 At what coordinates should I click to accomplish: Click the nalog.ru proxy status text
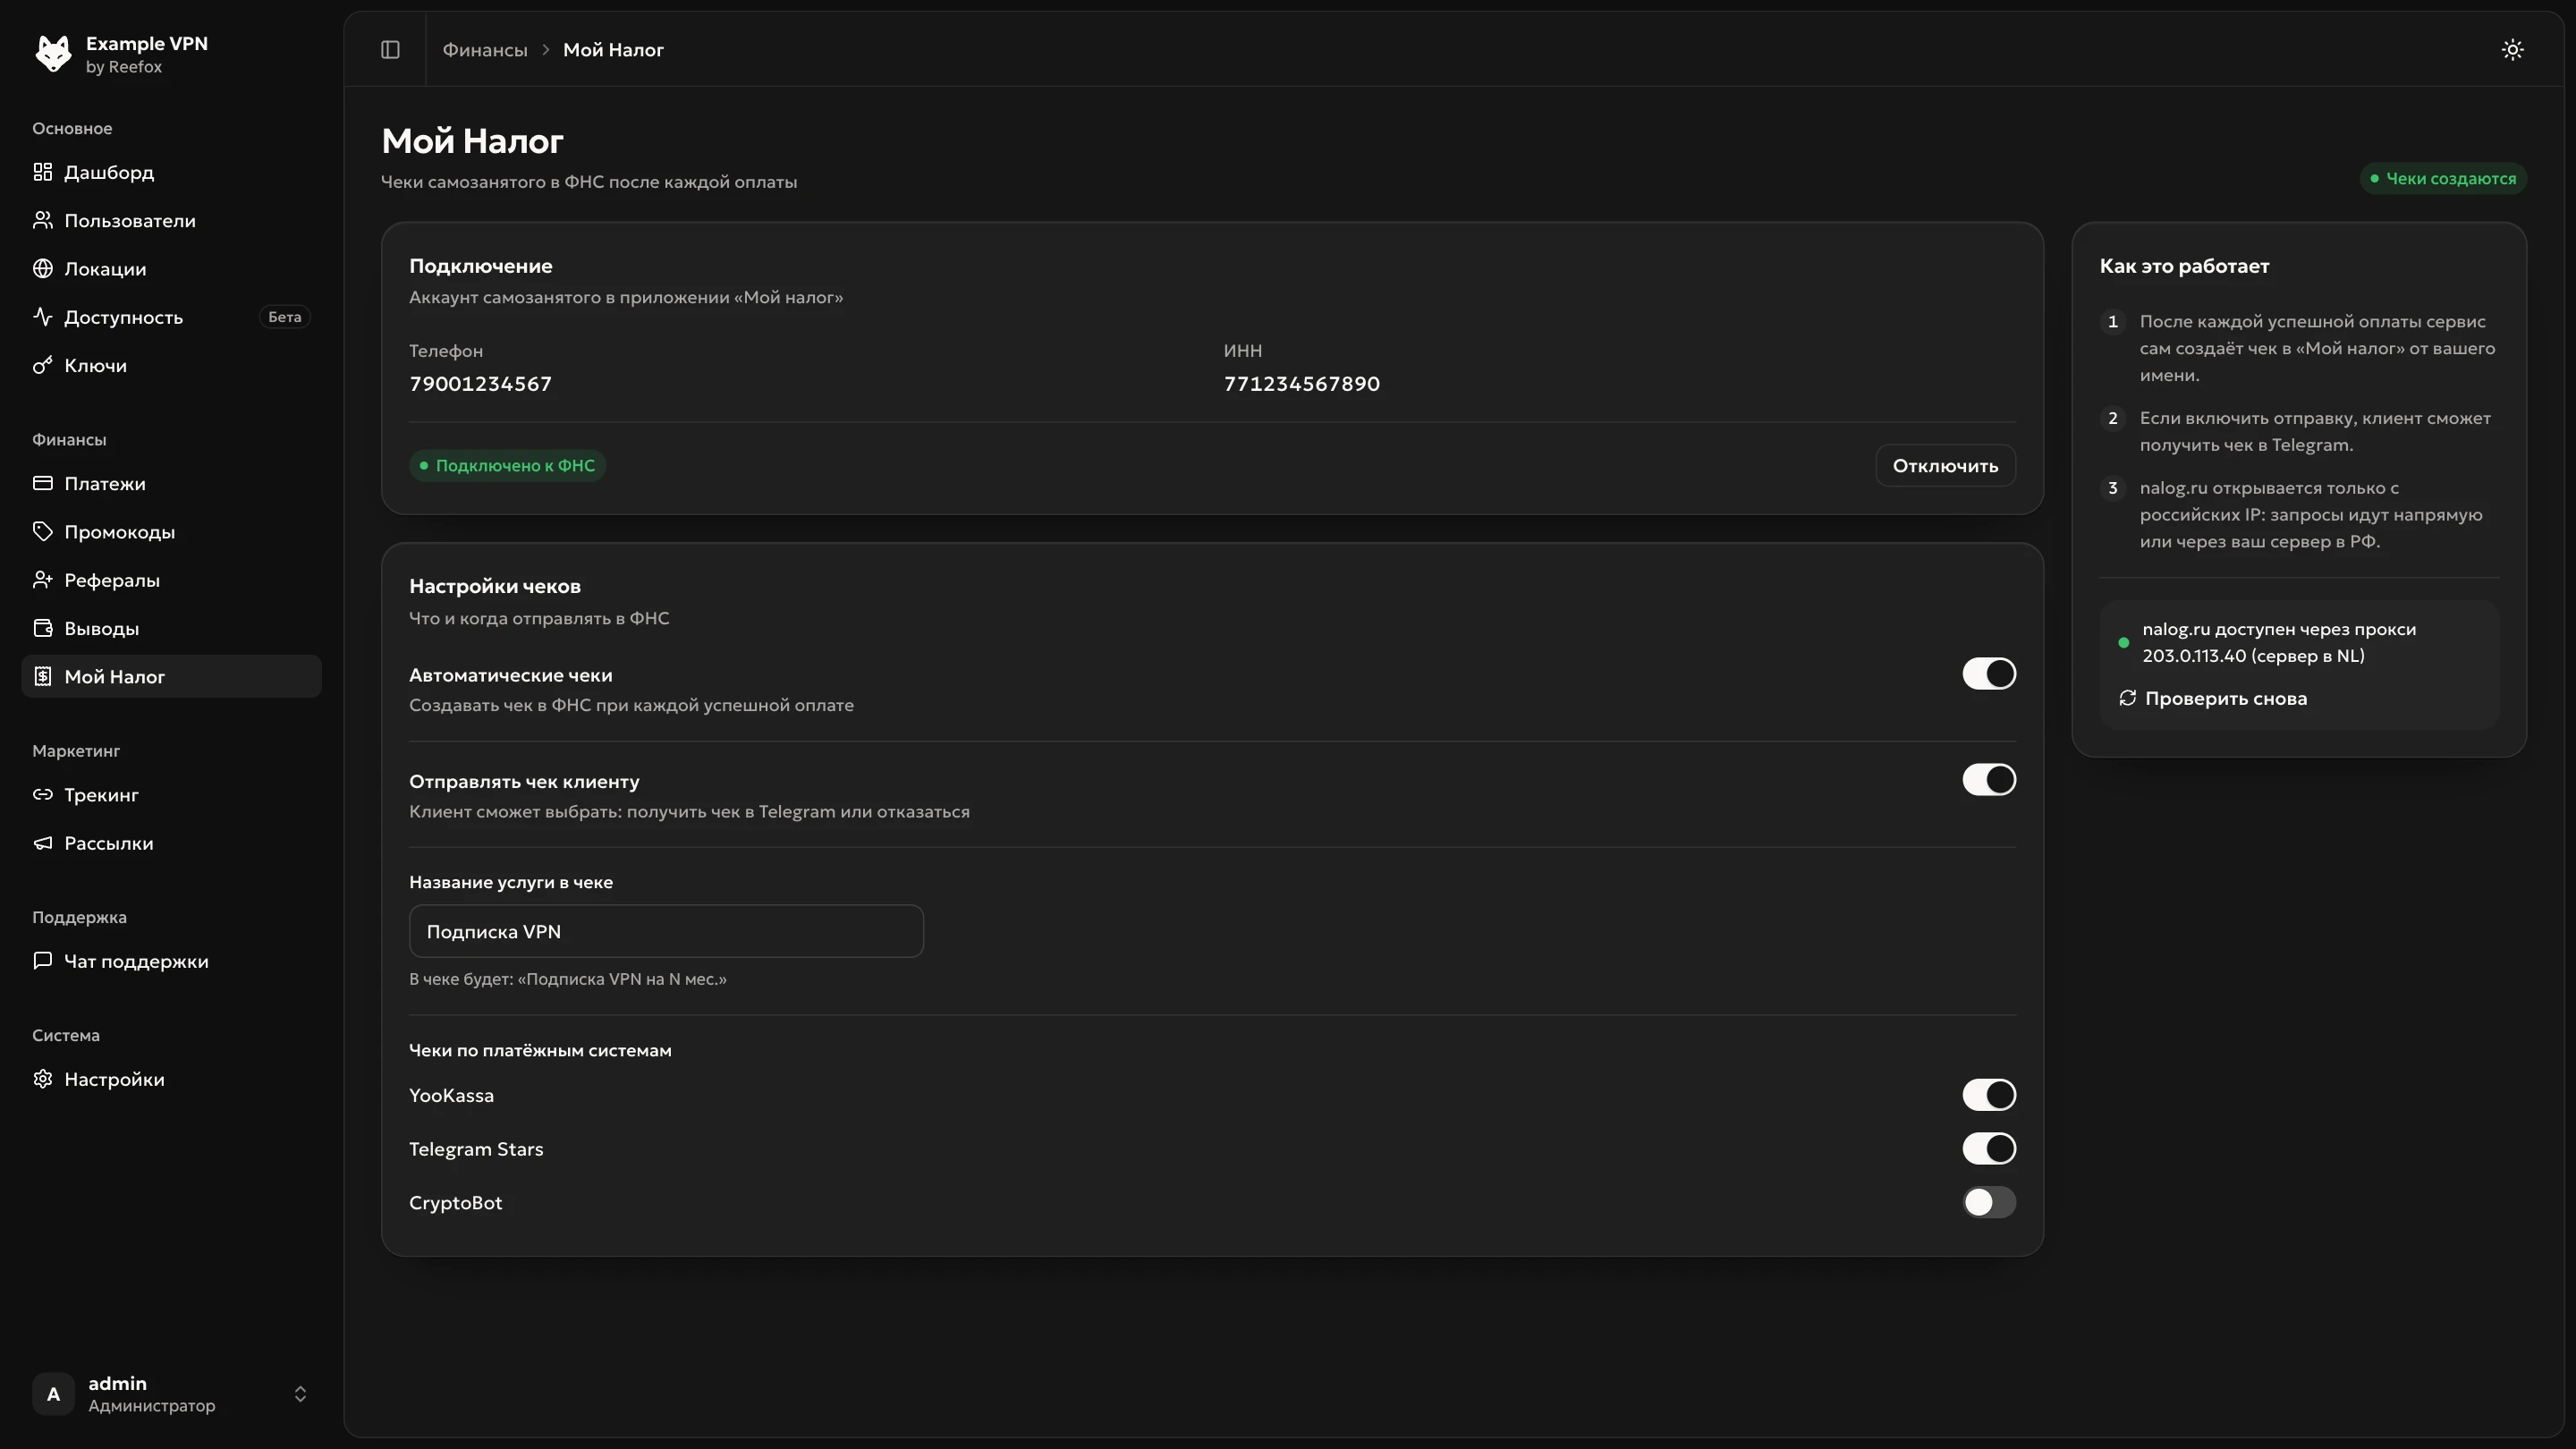[x=2278, y=643]
